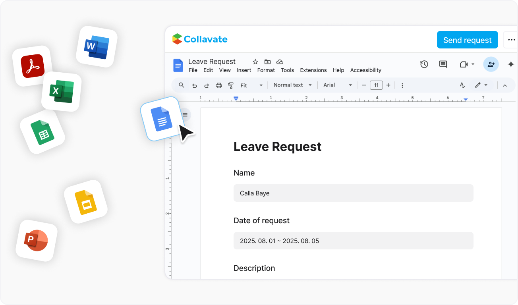518x305 pixels.
Task: Click the Print icon
Action: click(218, 85)
